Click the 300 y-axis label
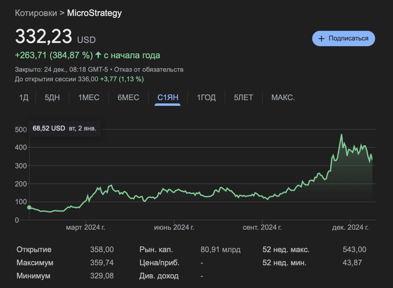The image size is (393, 288). point(21,166)
